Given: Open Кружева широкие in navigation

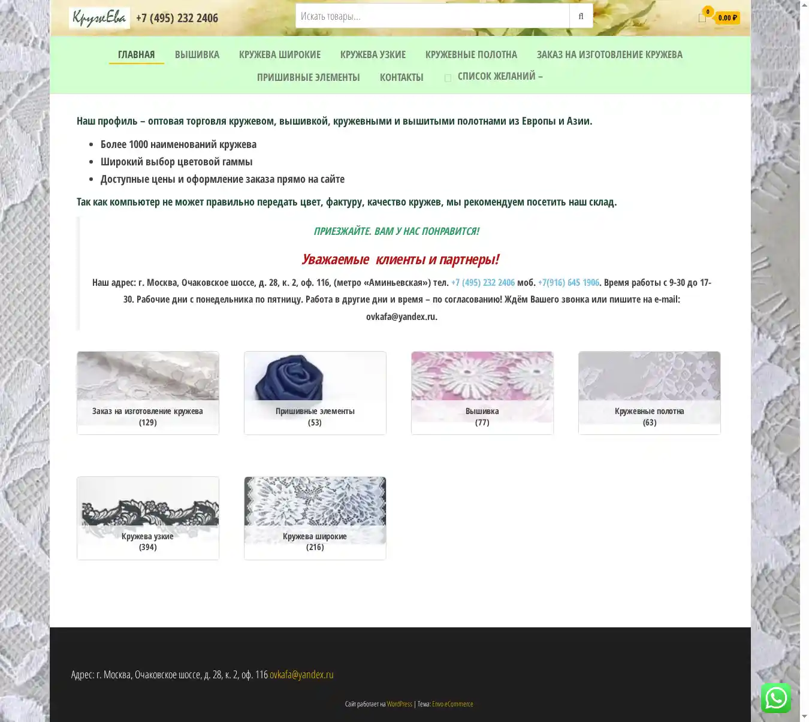Looking at the screenshot, I should [280, 55].
